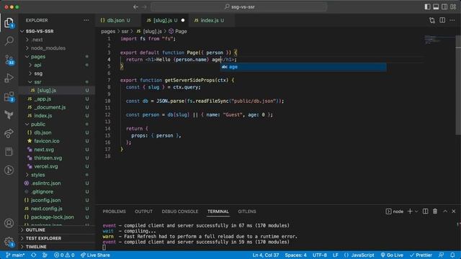Viewport: 461px width, 259px height.
Task: Expand the node_modules folder
Action: [x=57, y=48]
